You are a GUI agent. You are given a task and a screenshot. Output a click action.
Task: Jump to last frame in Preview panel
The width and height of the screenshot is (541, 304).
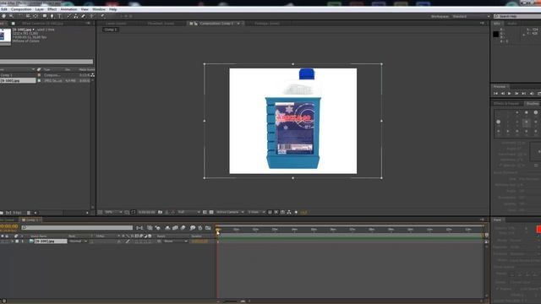(524, 94)
